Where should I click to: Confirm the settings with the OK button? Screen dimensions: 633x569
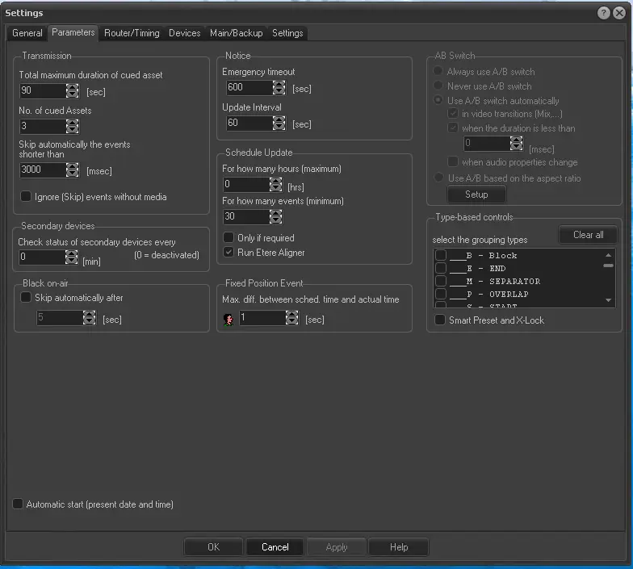213,547
